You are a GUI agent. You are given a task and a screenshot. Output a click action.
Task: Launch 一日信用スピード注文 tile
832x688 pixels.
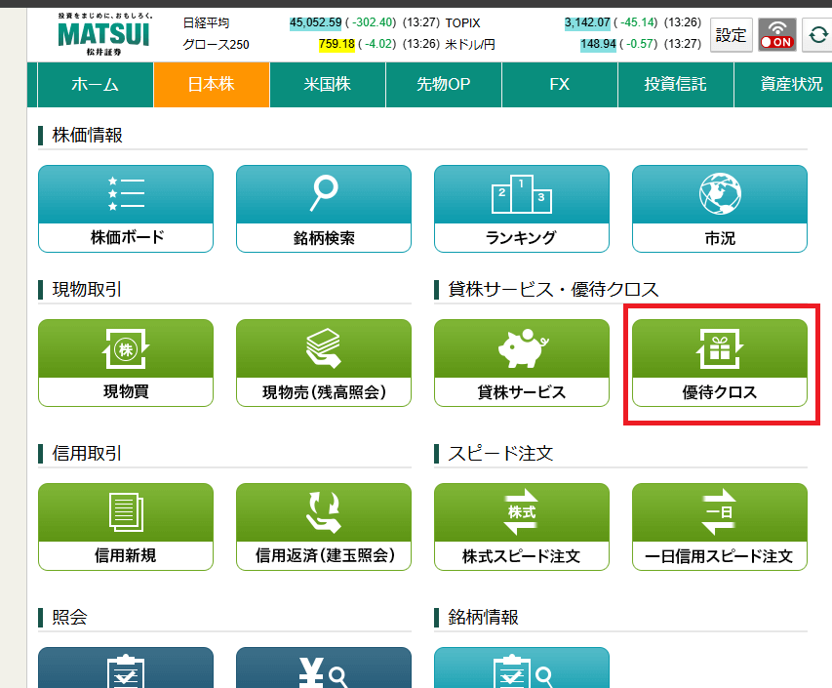(x=719, y=527)
